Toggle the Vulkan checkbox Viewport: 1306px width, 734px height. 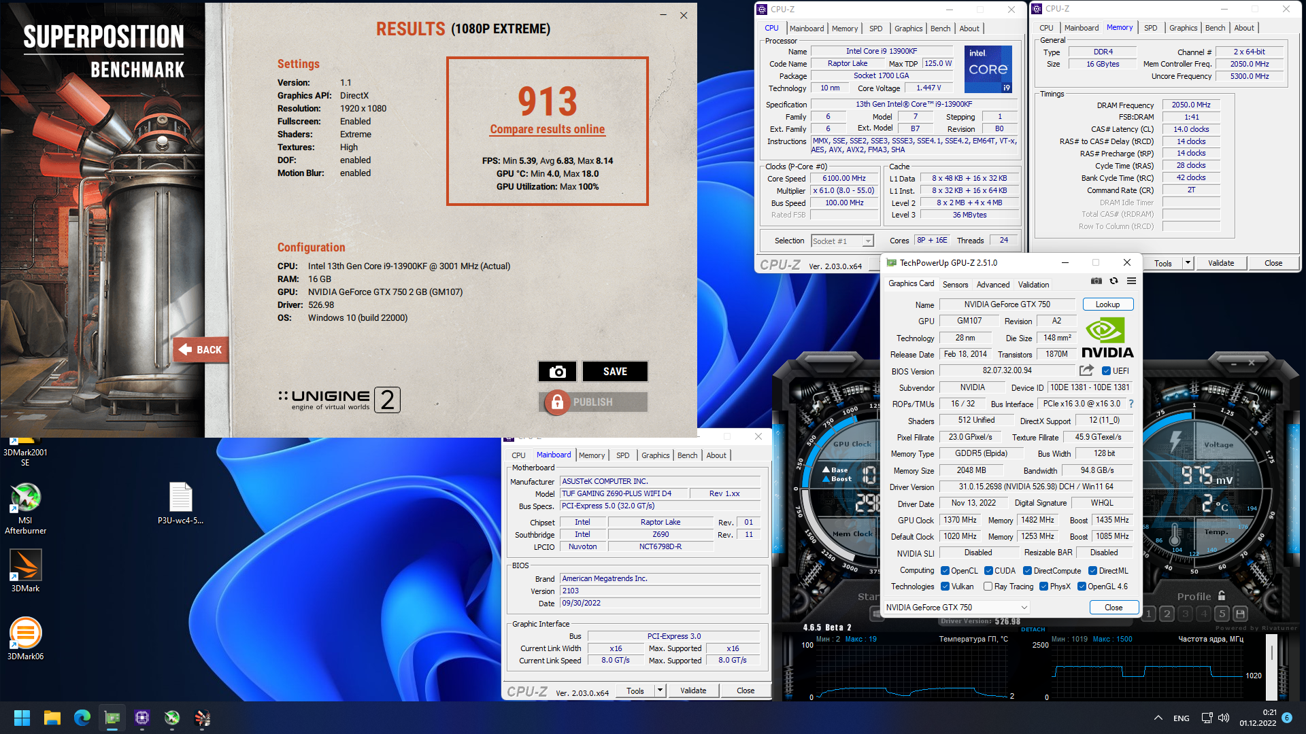click(x=945, y=587)
